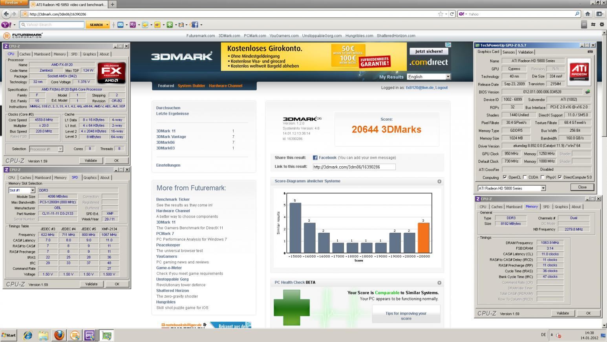Open Internet Explorer from the taskbar

click(27, 335)
